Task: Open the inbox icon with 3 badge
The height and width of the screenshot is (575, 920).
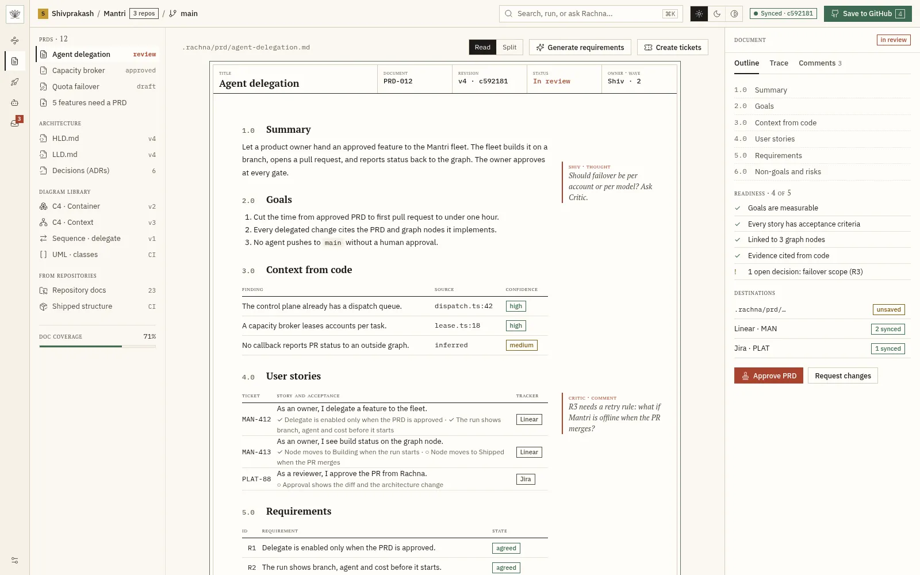Action: pyautogui.click(x=15, y=122)
